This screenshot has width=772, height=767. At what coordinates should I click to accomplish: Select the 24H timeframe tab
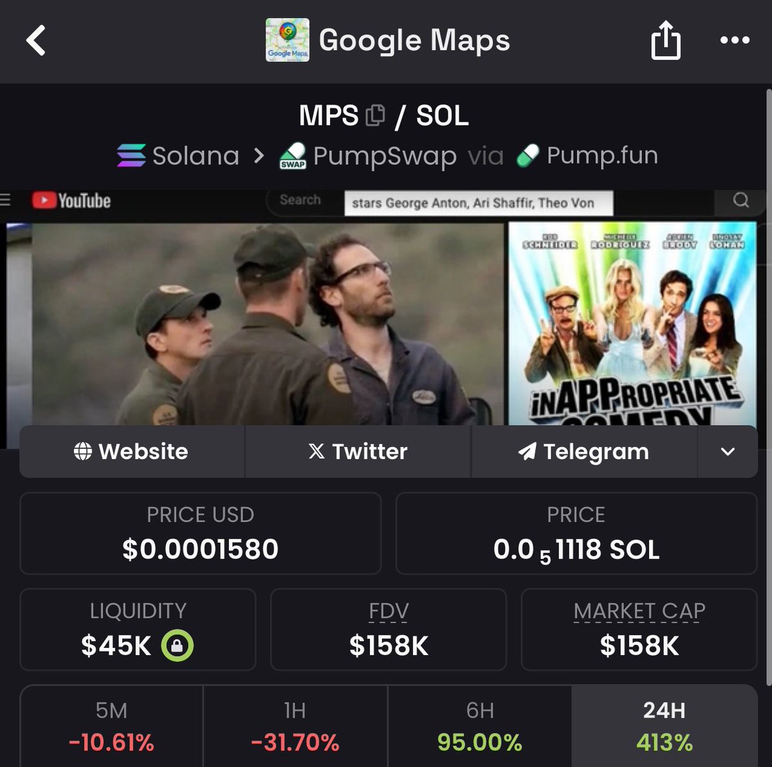[665, 726]
